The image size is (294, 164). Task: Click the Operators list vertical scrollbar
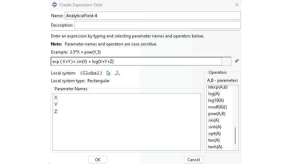click(x=235, y=136)
